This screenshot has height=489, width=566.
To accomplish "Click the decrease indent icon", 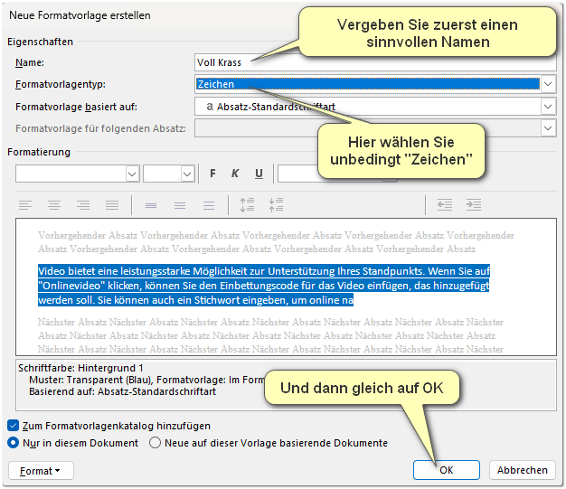I will [x=445, y=205].
